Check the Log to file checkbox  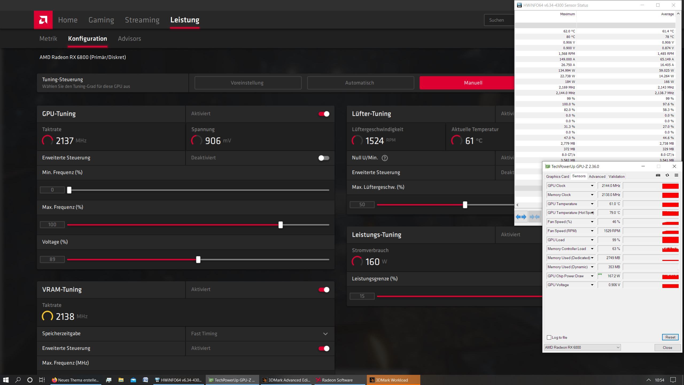click(x=549, y=337)
